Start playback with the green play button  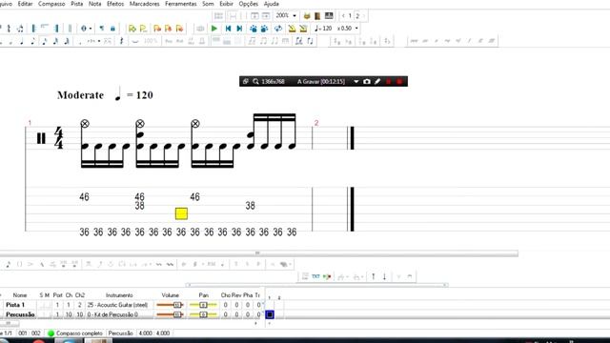[x=213, y=29]
